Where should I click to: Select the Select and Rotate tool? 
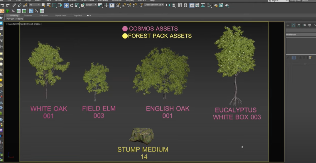click(x=72, y=5)
